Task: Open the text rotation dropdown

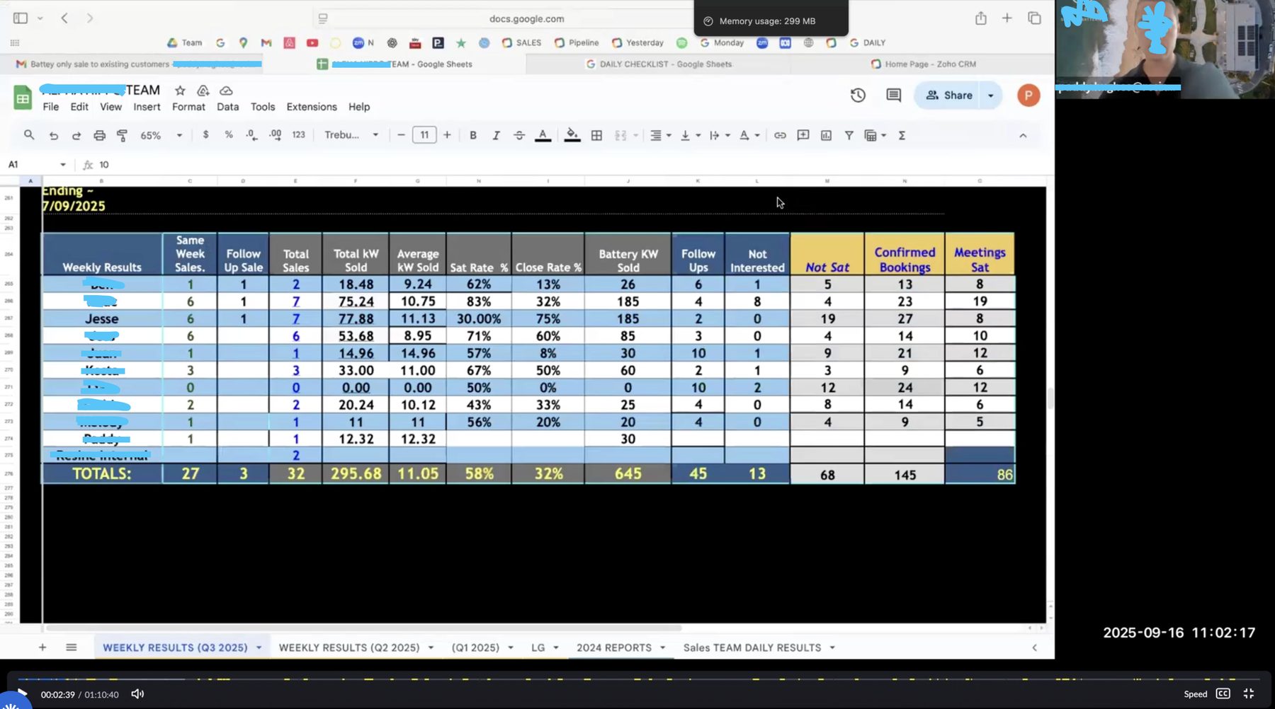Action: 749,135
